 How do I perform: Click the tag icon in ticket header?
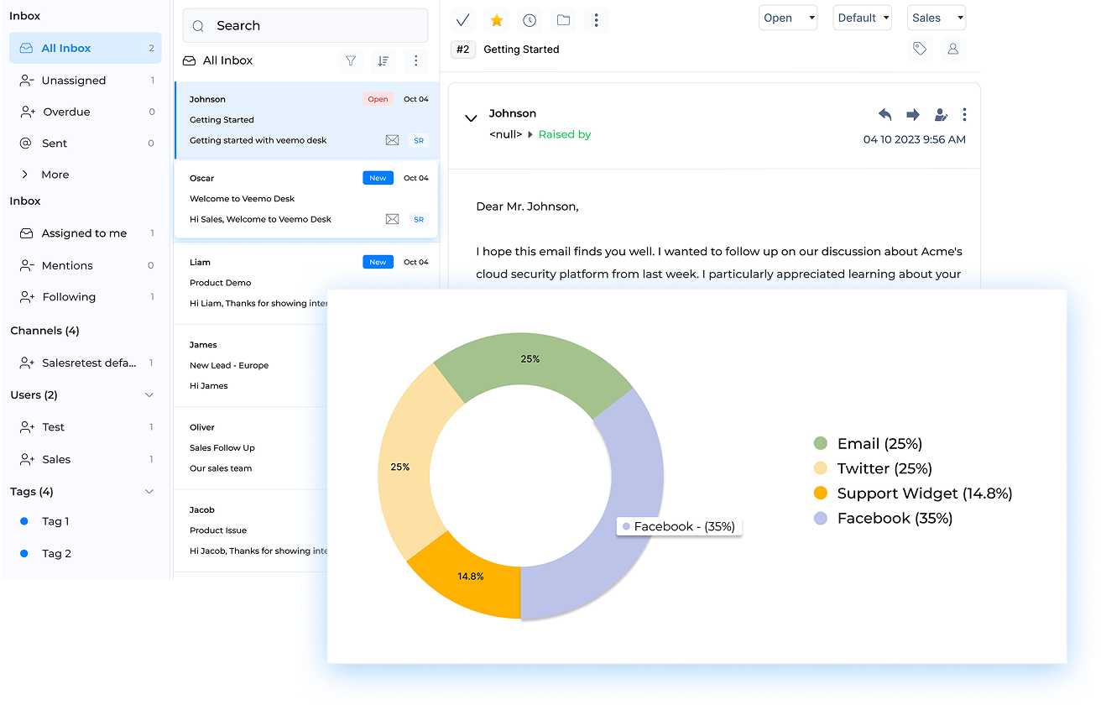click(x=920, y=49)
